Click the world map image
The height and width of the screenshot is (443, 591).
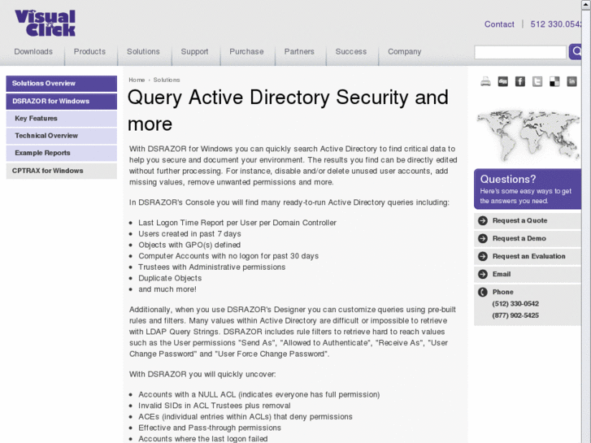pyautogui.click(x=528, y=135)
